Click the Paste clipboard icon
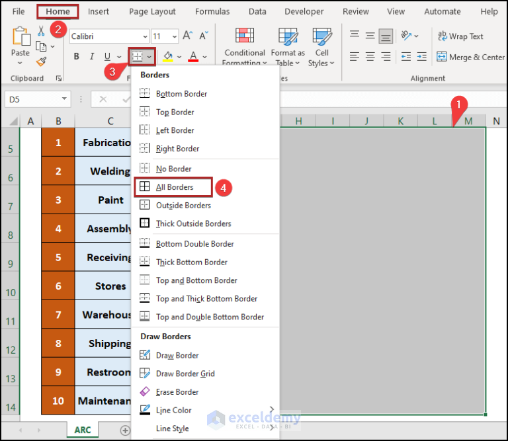This screenshot has height=441, width=508. coord(21,36)
